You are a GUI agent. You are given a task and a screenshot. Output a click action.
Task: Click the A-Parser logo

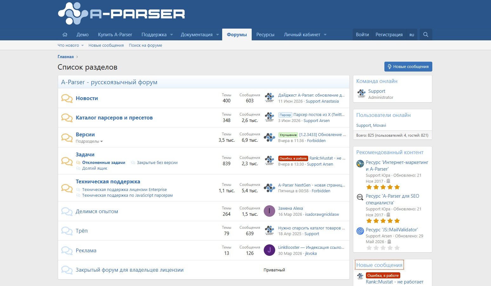[122, 14]
